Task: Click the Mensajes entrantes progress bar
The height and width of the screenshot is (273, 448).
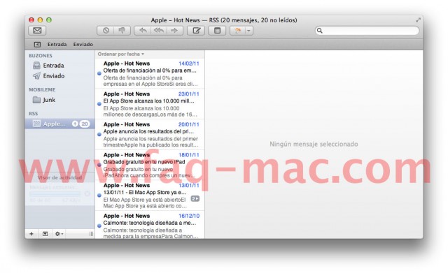Action: click(55, 194)
